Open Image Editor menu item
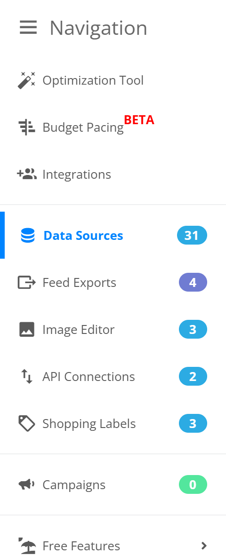Viewport: 226px width, 555px height. coord(113,330)
